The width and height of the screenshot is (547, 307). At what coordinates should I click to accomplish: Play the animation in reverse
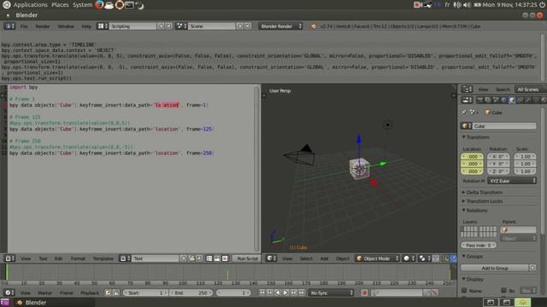pyautogui.click(x=277, y=293)
